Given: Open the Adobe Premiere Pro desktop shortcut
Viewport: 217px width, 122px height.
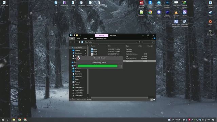Looking at the screenshot, I should pyautogui.click(x=167, y=14).
